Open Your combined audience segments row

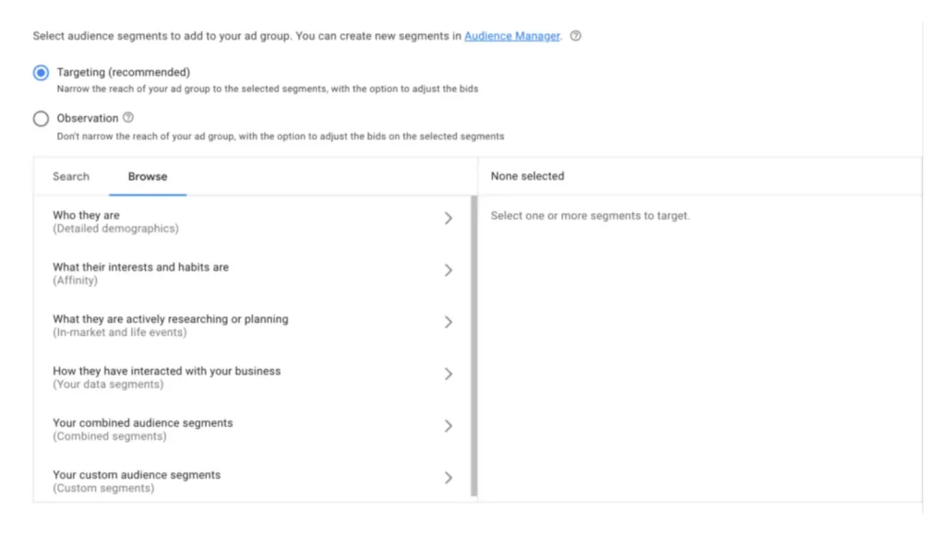coord(142,429)
